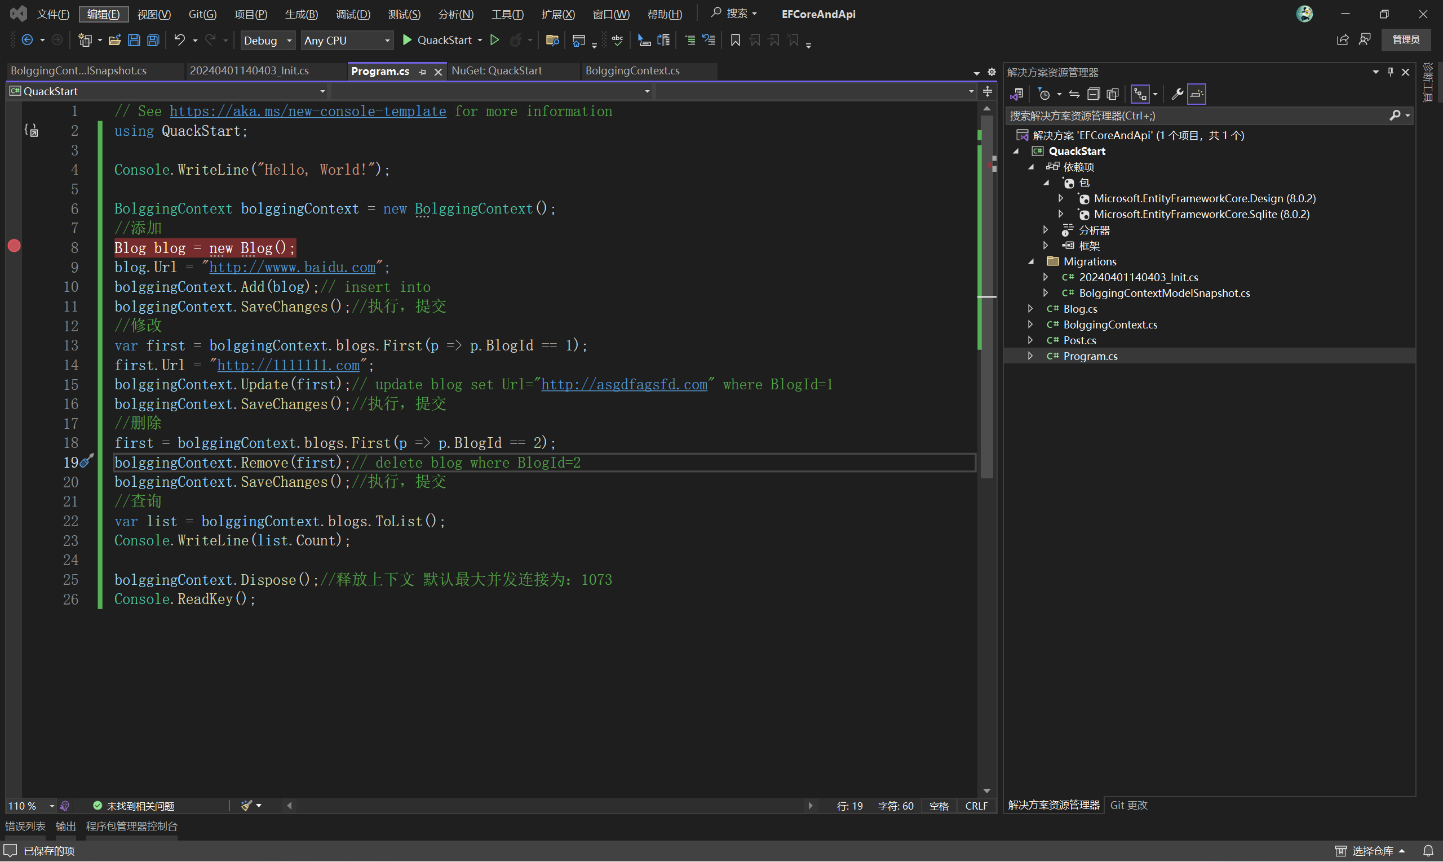Click the open file folder icon
The width and height of the screenshot is (1443, 862).
pos(114,40)
